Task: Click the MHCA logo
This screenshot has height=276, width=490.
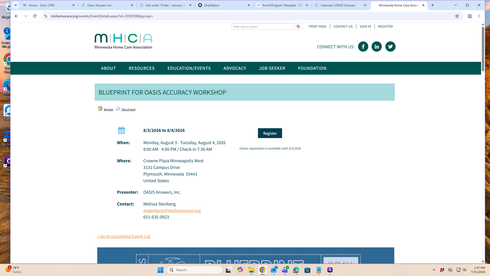Action: coord(123,41)
